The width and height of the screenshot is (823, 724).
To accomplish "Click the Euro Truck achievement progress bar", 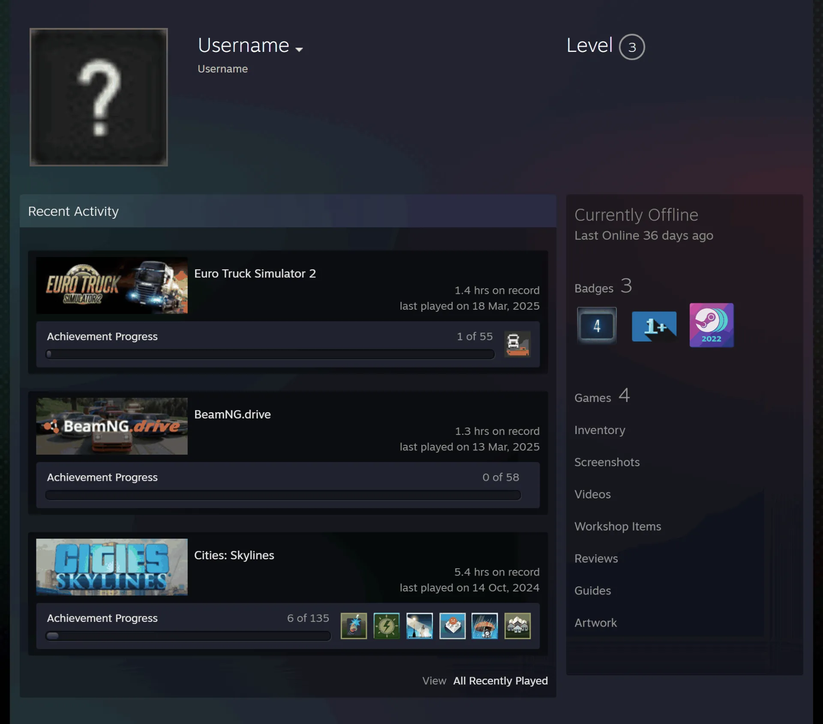I will tap(270, 354).
